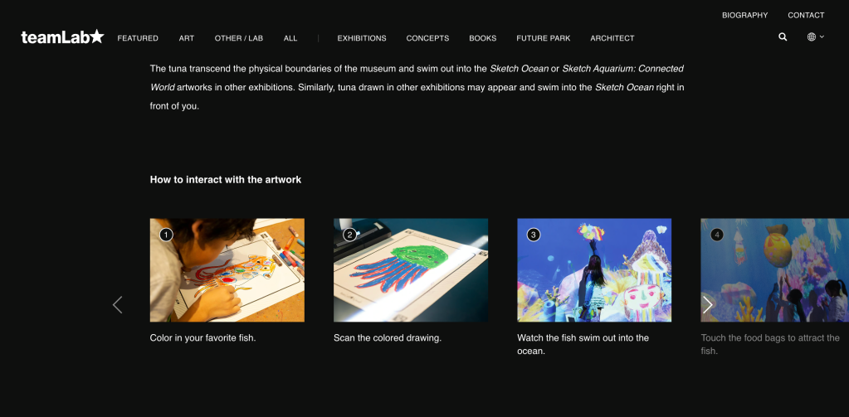Open the FEATURED menu item
Screen dimensions: 849x417
(x=138, y=38)
